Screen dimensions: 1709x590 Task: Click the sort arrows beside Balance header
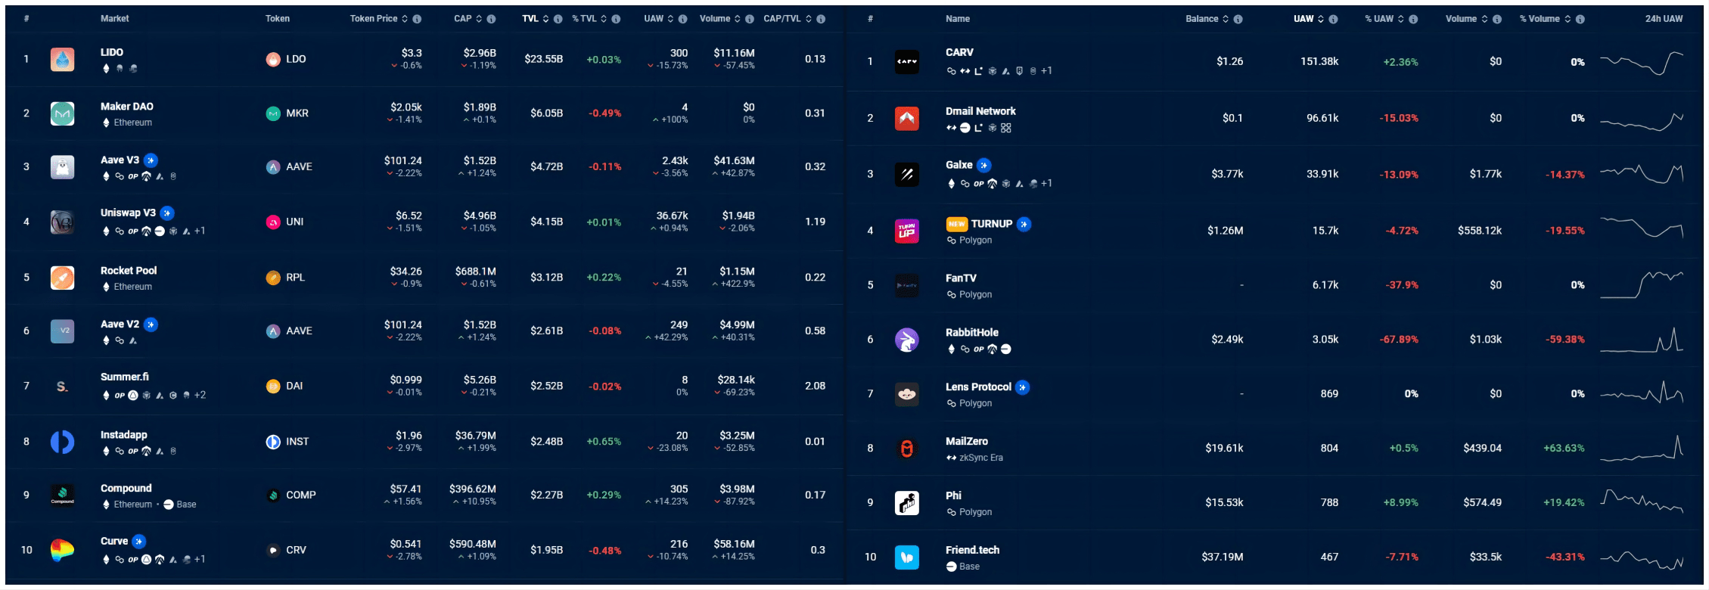tap(1226, 19)
